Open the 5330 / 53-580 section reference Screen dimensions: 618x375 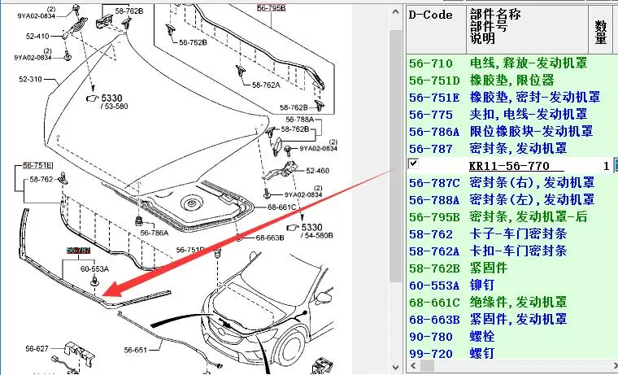click(107, 101)
